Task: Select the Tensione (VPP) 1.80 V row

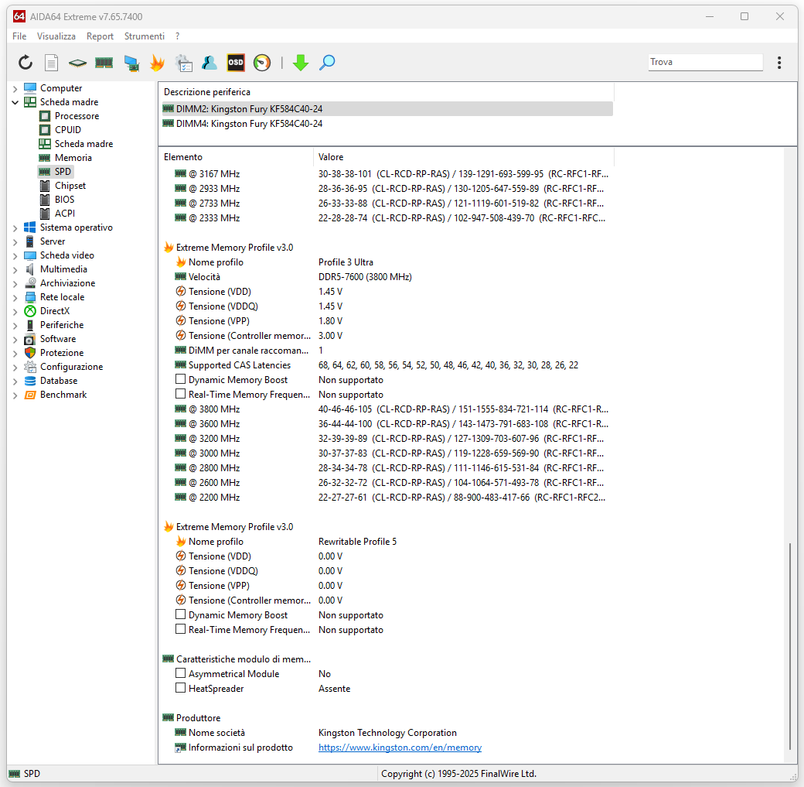Action: point(387,321)
